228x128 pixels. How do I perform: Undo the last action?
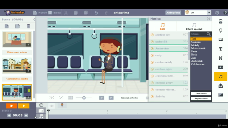point(96,13)
